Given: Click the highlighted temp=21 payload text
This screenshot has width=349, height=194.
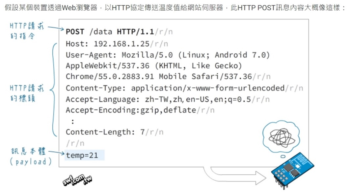Looking at the screenshot, I should coord(82,155).
